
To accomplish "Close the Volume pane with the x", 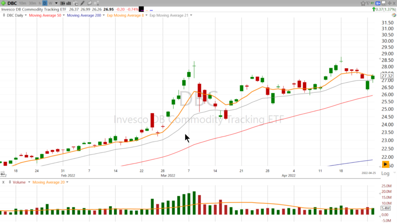I will tap(3, 182).
